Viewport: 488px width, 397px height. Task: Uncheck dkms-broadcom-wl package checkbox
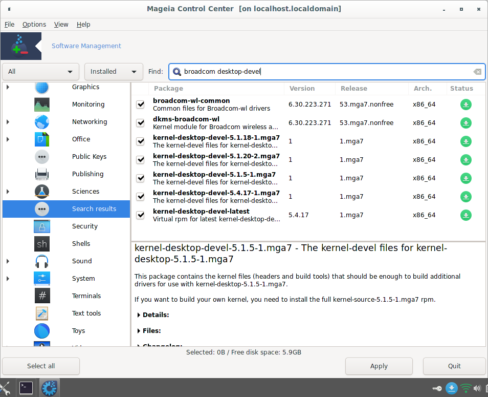pyautogui.click(x=140, y=123)
